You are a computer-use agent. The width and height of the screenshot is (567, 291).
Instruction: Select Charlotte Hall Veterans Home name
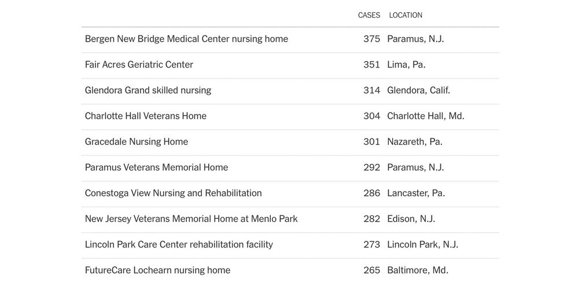point(146,116)
